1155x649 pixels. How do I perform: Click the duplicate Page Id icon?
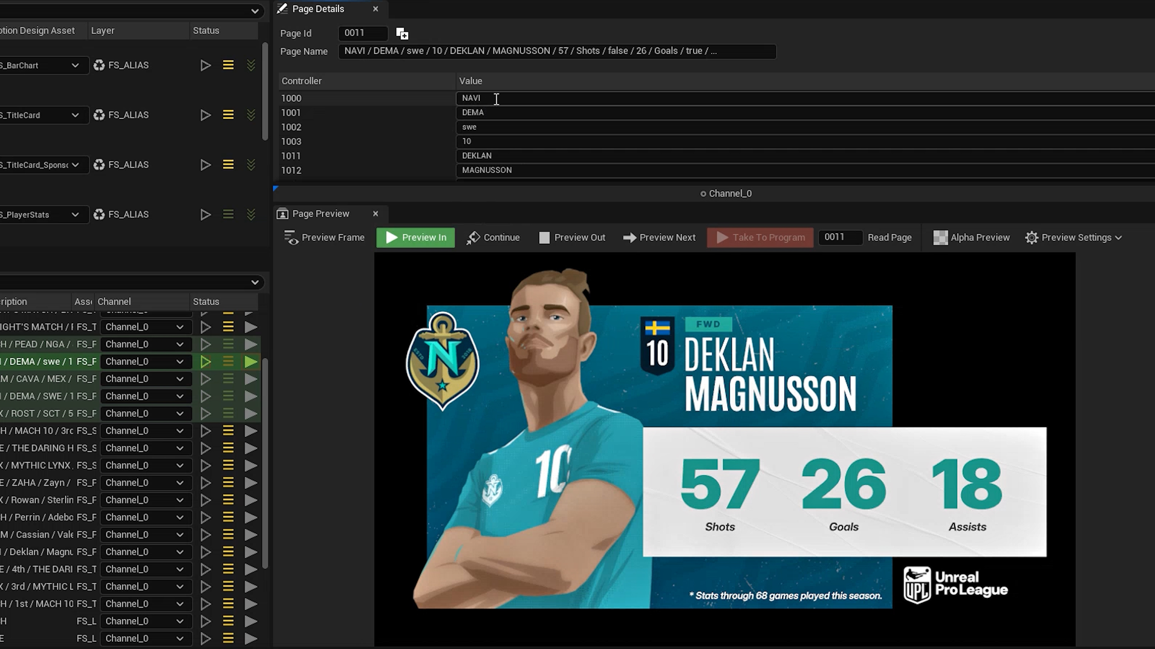(x=402, y=34)
